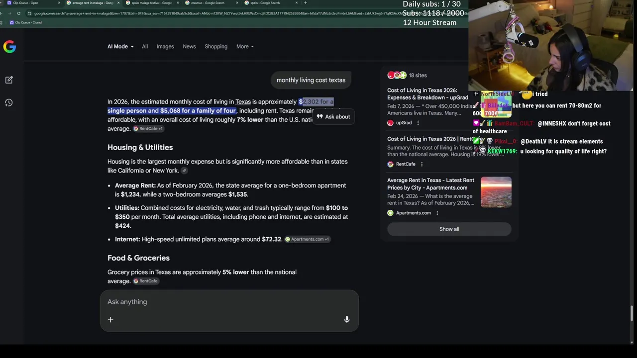Click the Ask about popup button
637x358 pixels.
click(x=333, y=117)
